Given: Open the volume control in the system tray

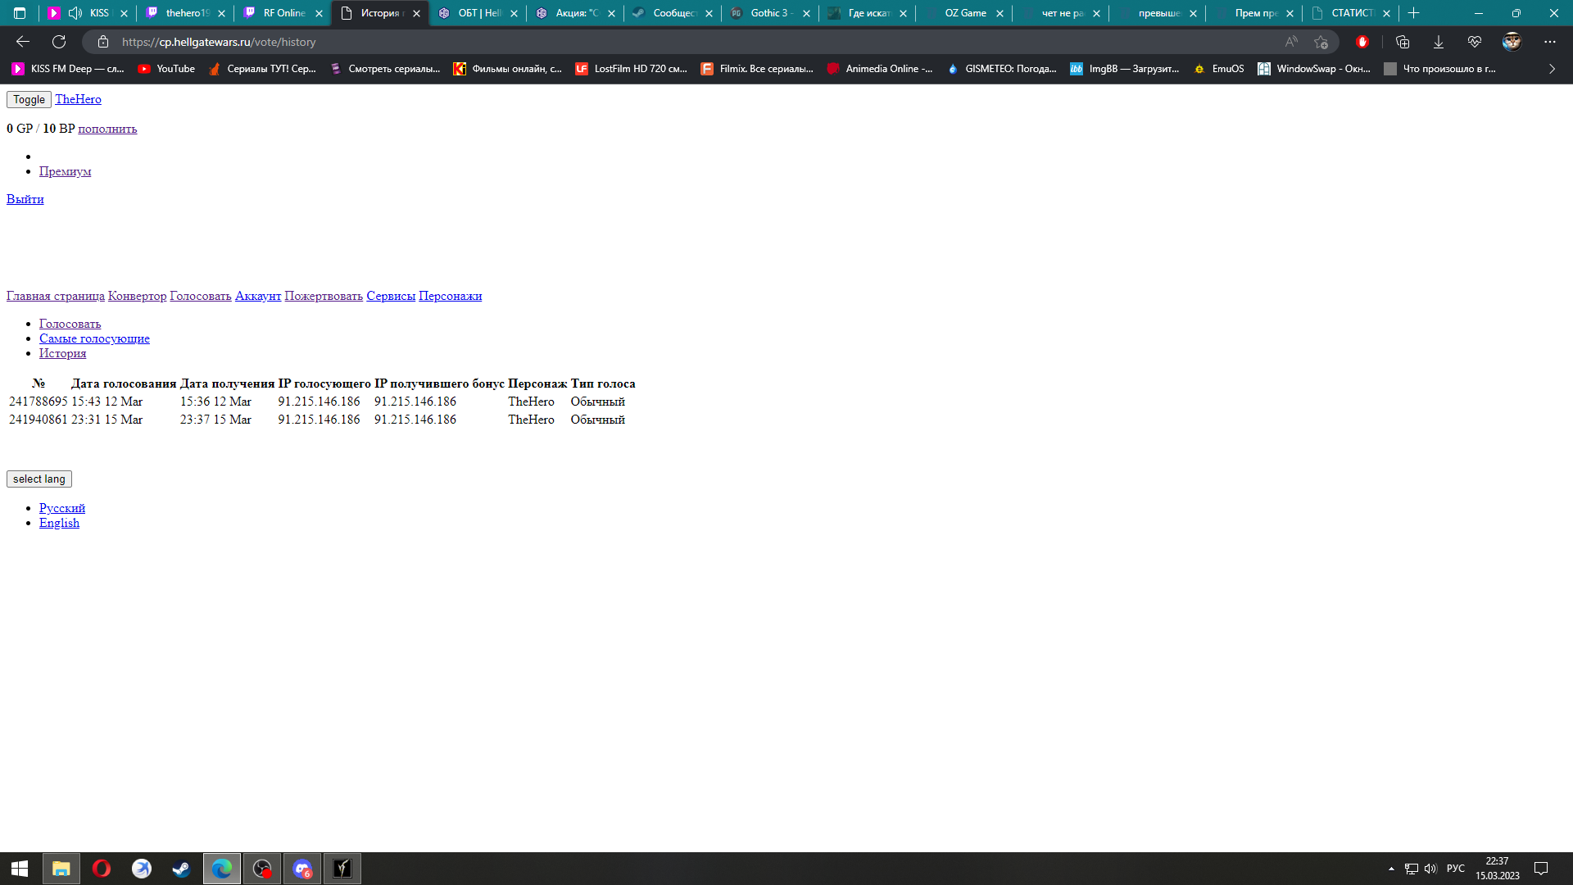Looking at the screenshot, I should [1430, 869].
